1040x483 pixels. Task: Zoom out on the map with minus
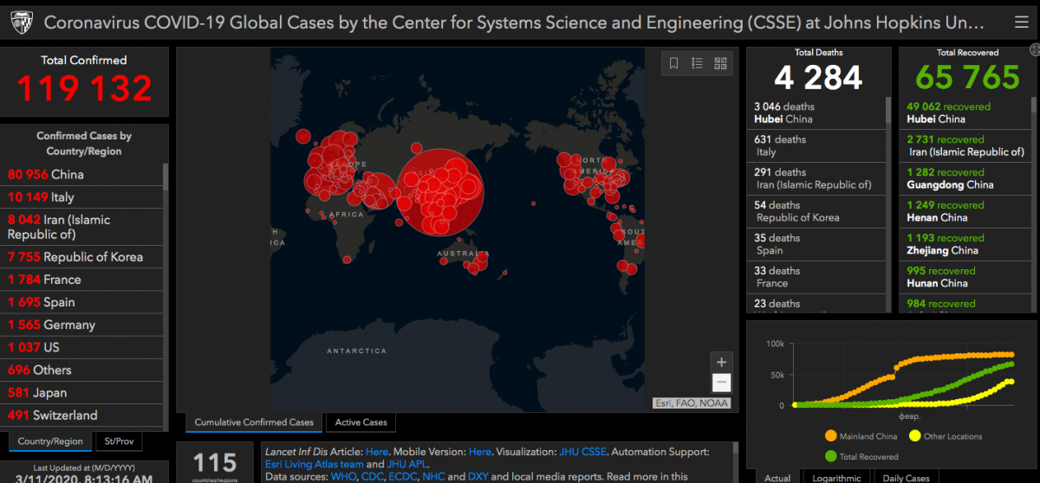coord(721,383)
